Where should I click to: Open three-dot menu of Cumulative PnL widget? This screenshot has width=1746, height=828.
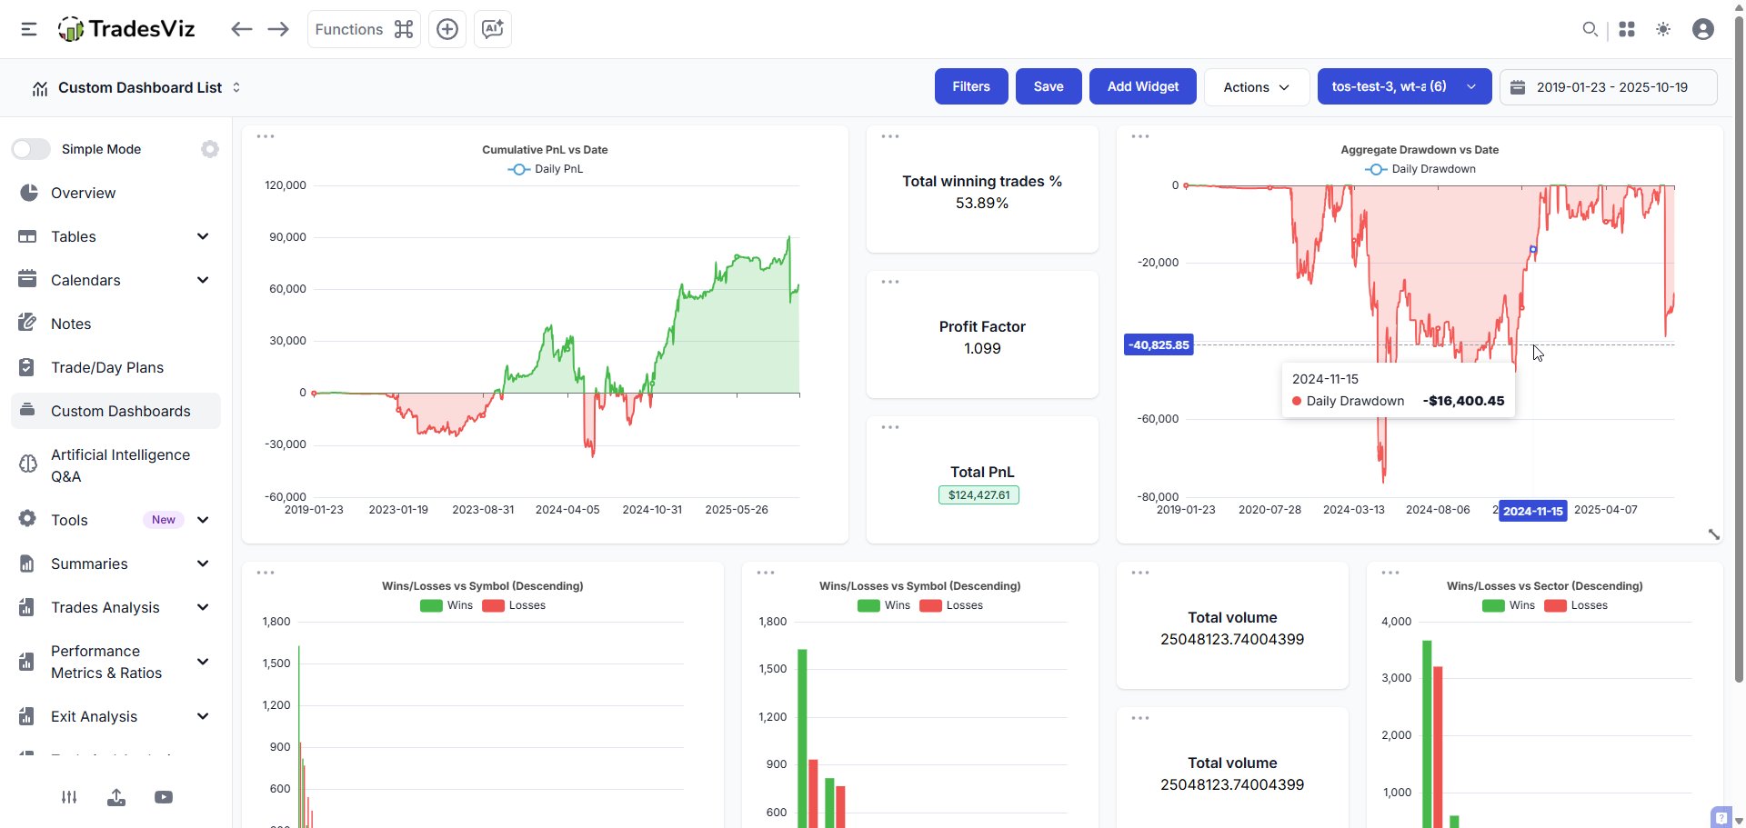[x=266, y=136]
